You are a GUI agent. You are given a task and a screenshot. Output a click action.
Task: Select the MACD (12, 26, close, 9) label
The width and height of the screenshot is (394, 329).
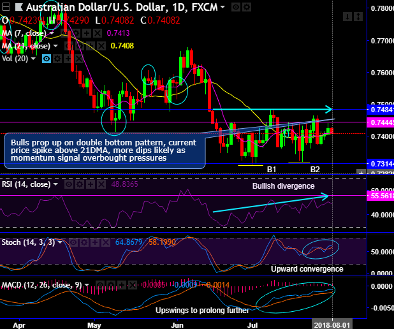[x=41, y=285]
